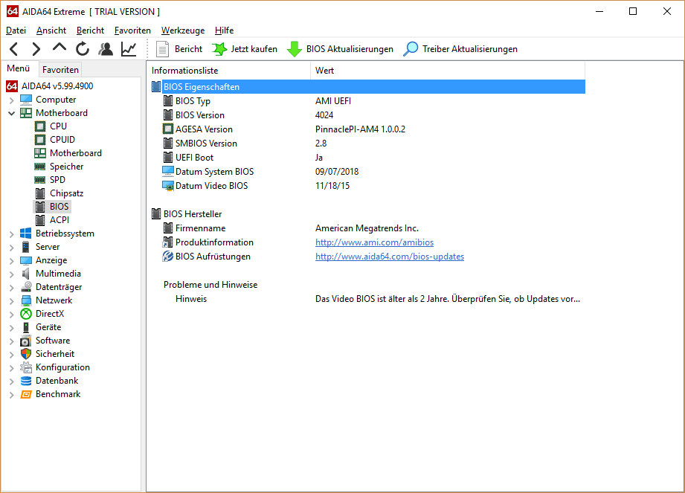Open the Hilfe menu
The height and width of the screenshot is (493, 685).
pyautogui.click(x=224, y=30)
